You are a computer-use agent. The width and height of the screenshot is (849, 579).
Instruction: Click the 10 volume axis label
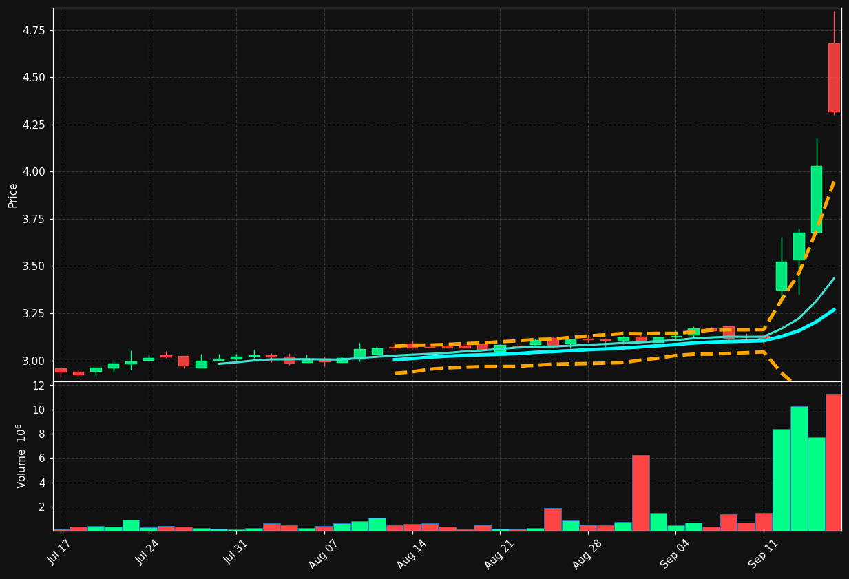(x=39, y=410)
